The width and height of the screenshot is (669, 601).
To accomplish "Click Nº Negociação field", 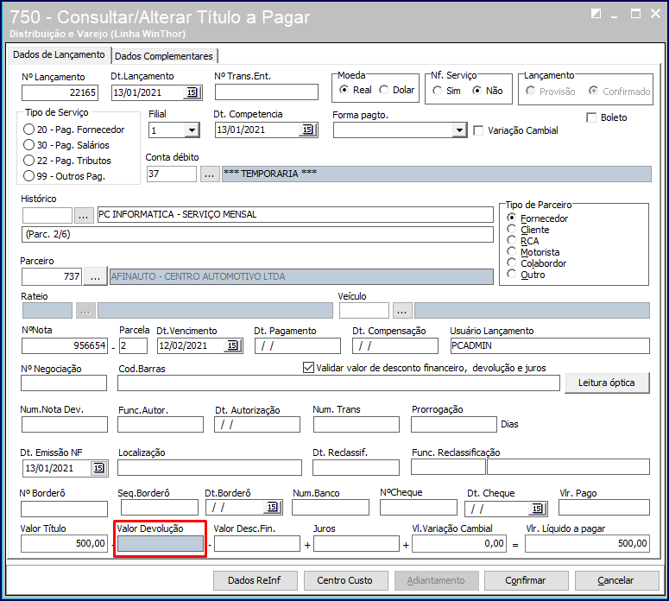I will point(64,383).
